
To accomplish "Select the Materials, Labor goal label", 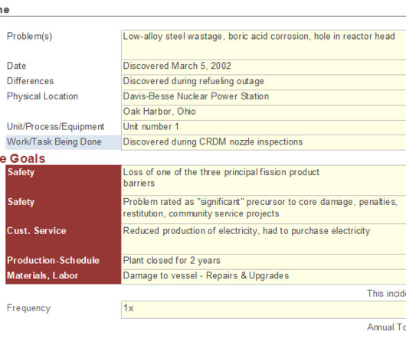I will pyautogui.click(x=63, y=277).
